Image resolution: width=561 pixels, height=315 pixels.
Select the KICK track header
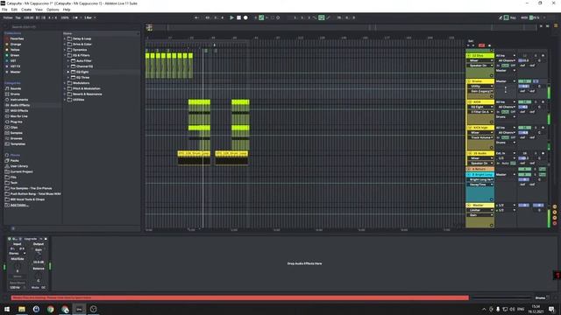point(480,101)
